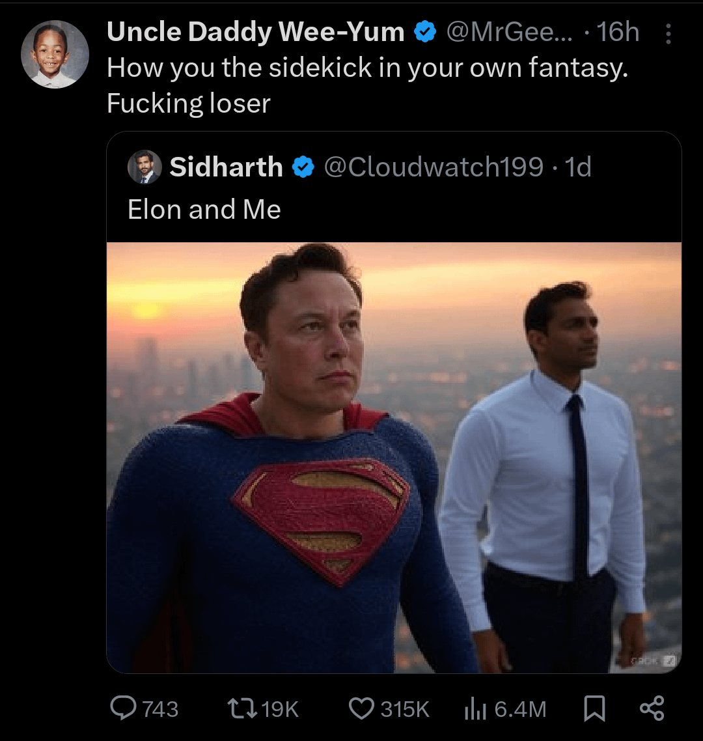This screenshot has height=741, width=703.
Task: Bookmark this tweet
Action: [594, 708]
